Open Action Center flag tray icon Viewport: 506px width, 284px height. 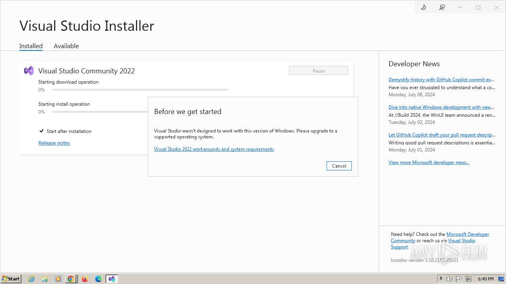pos(459,279)
